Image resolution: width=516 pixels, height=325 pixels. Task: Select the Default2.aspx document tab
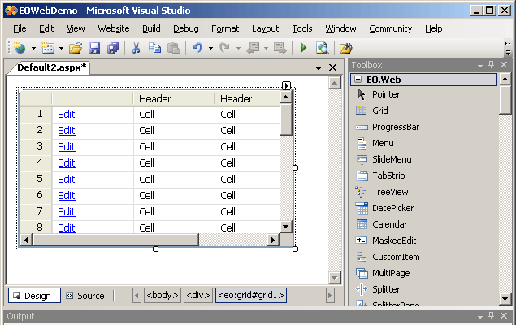(52, 67)
